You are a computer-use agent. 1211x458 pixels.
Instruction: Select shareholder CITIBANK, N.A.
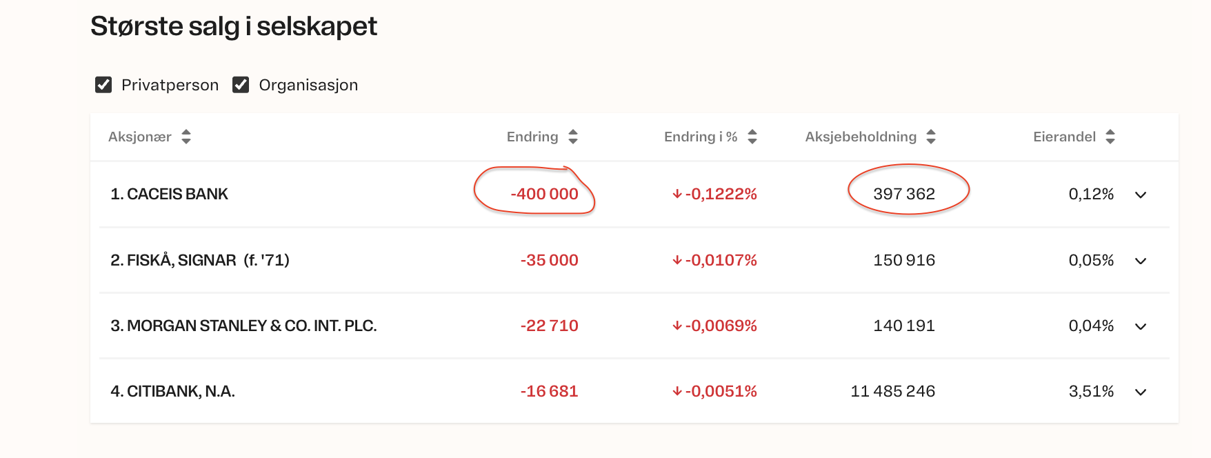pyautogui.click(x=181, y=391)
